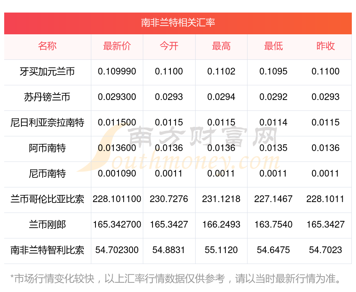Click latest price 0.011500
This screenshot has width=356, height=292.
[117, 123]
